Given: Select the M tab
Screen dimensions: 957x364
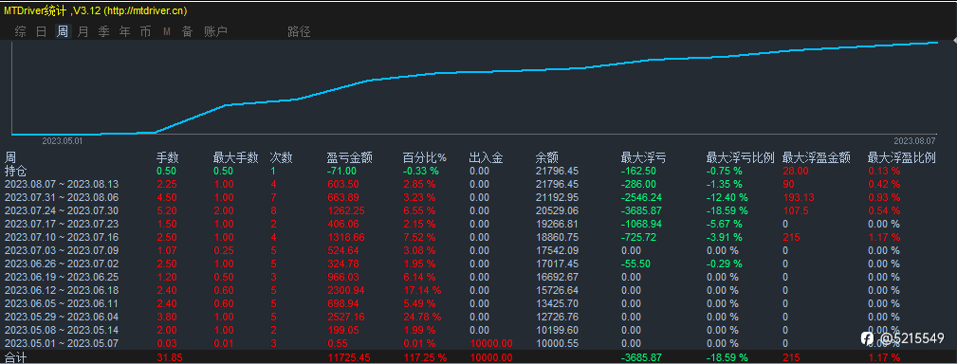Looking at the screenshot, I should pyautogui.click(x=167, y=31).
